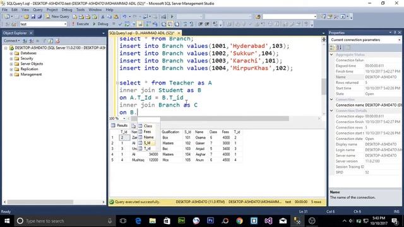
Task: Expand the Management folder node
Action: [11, 74]
